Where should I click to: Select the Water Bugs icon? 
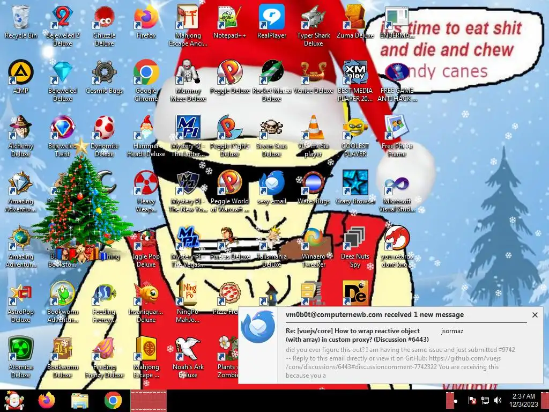click(313, 188)
